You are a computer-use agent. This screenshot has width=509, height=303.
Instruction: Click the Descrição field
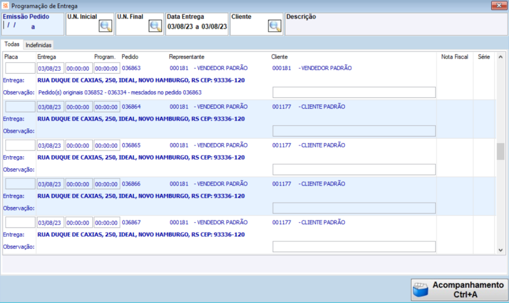[x=396, y=24]
